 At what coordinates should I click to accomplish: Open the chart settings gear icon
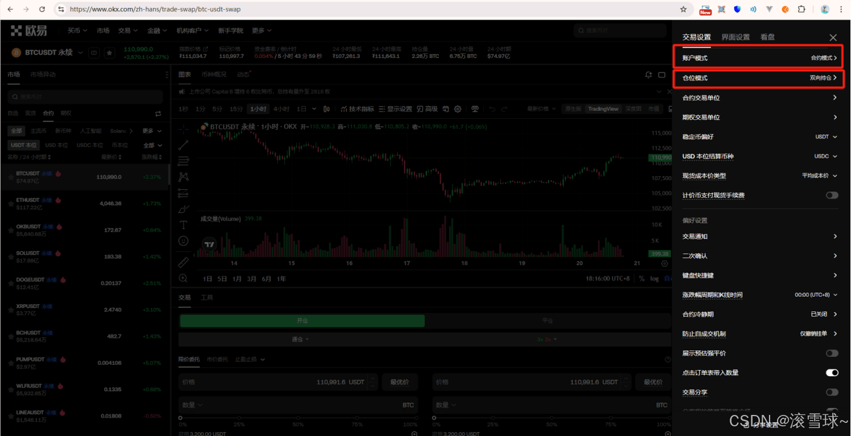coord(458,109)
